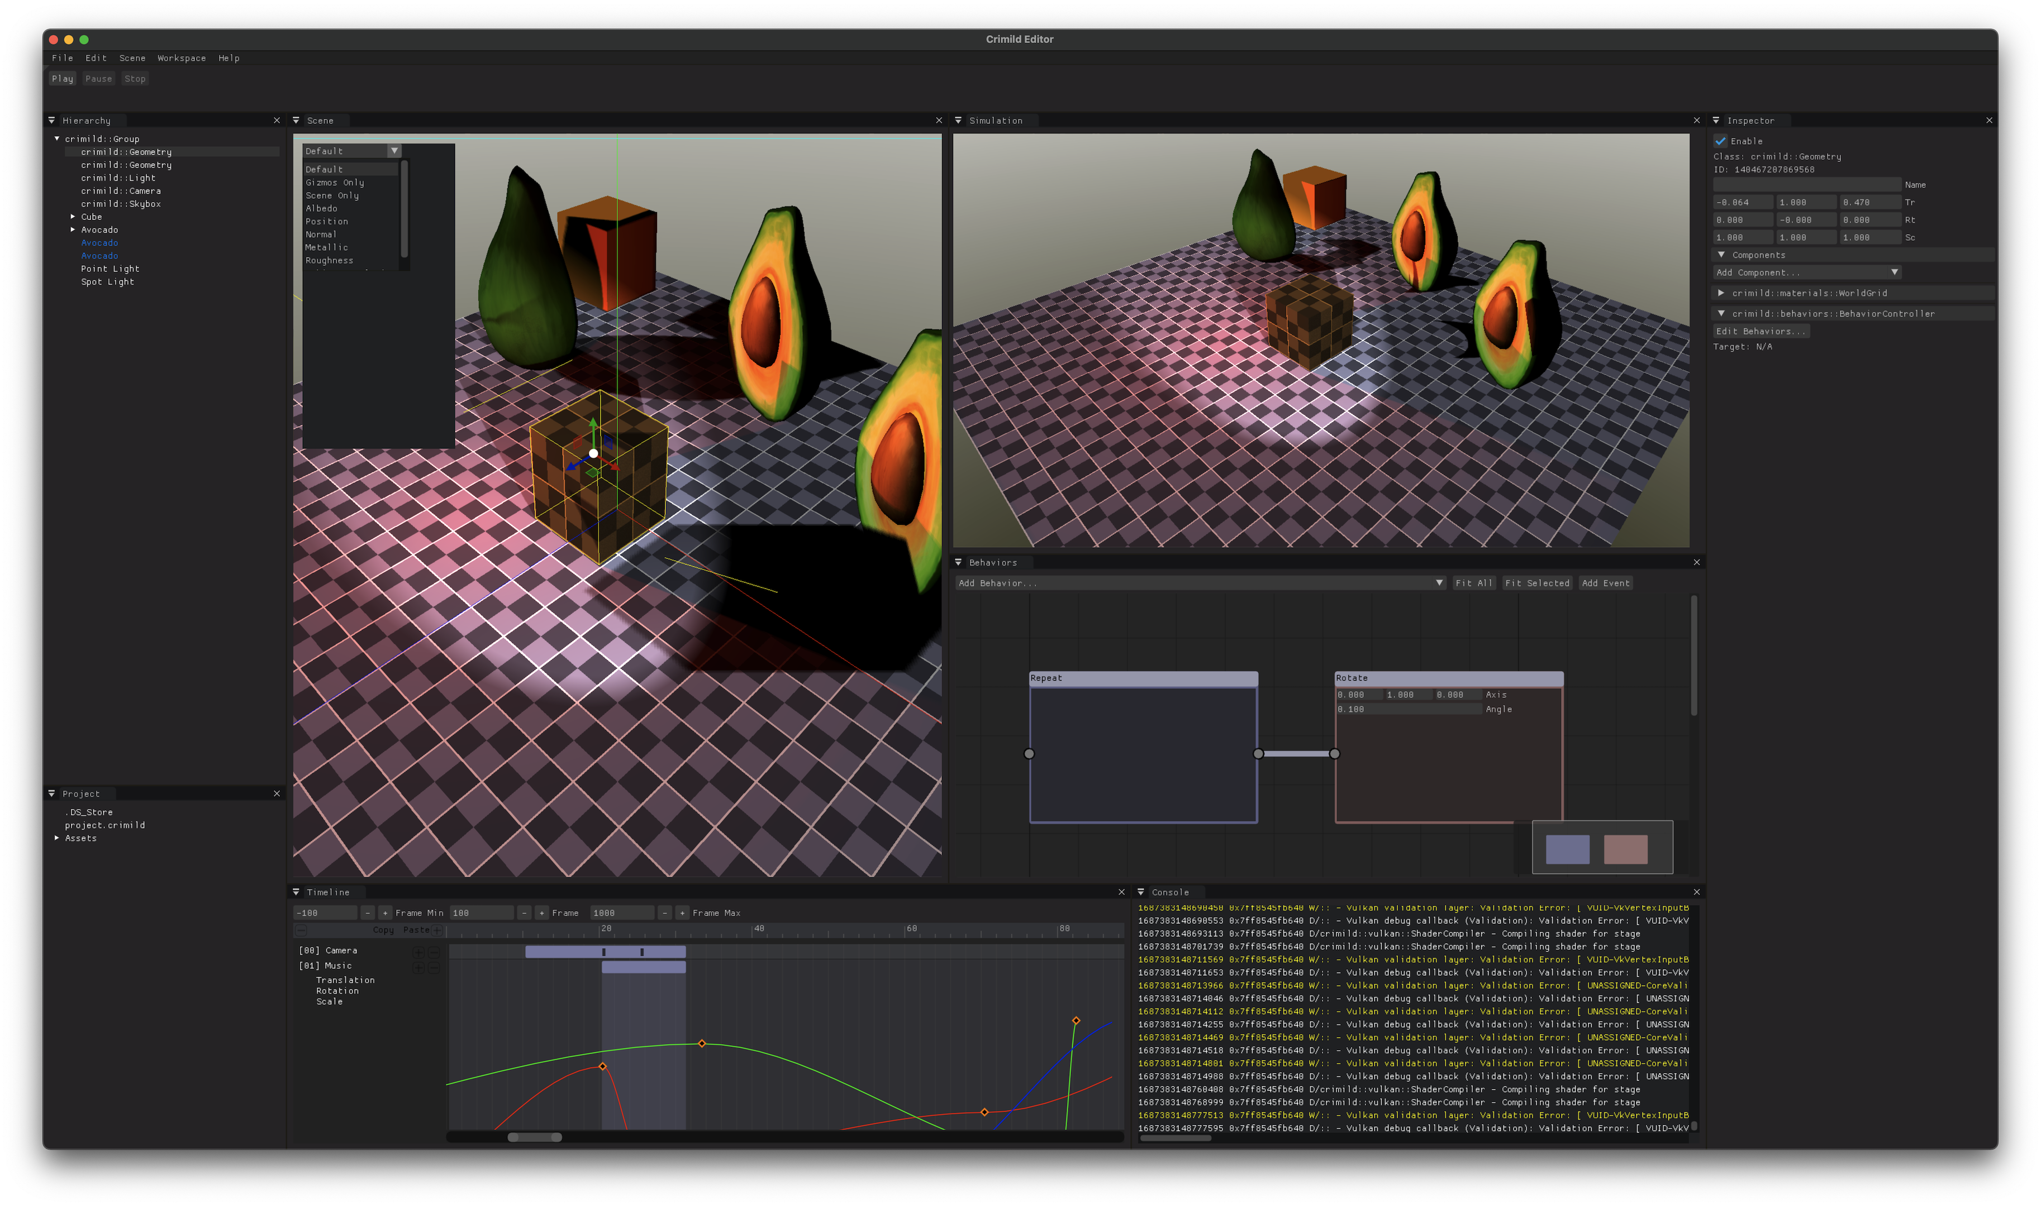Click Fit All in Behaviors panel
Viewport: 2041px width, 1206px height.
coord(1473,583)
